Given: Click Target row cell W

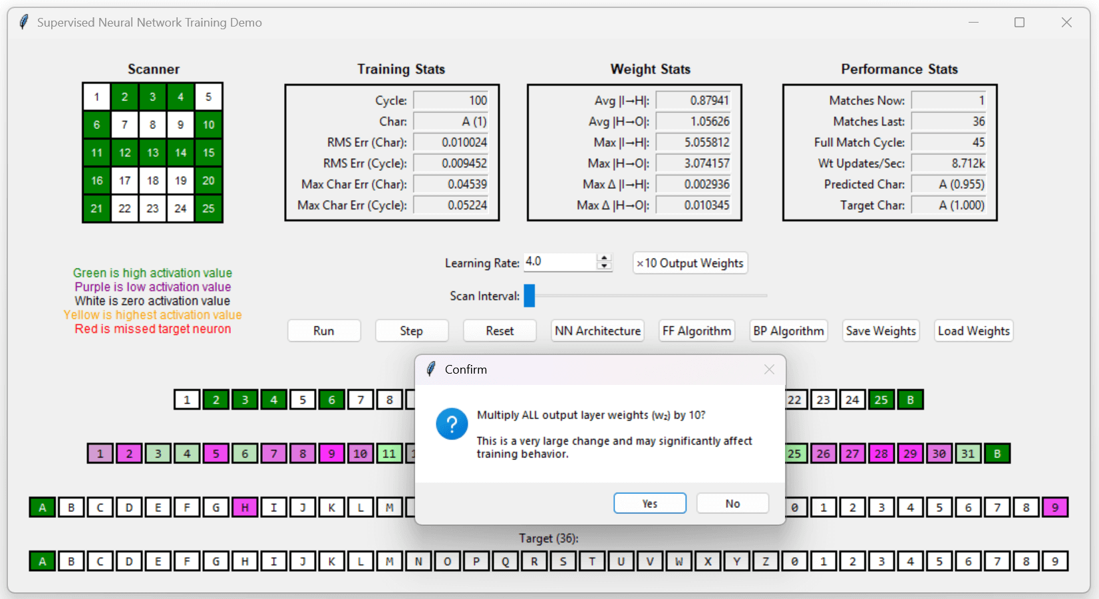Looking at the screenshot, I should (679, 561).
